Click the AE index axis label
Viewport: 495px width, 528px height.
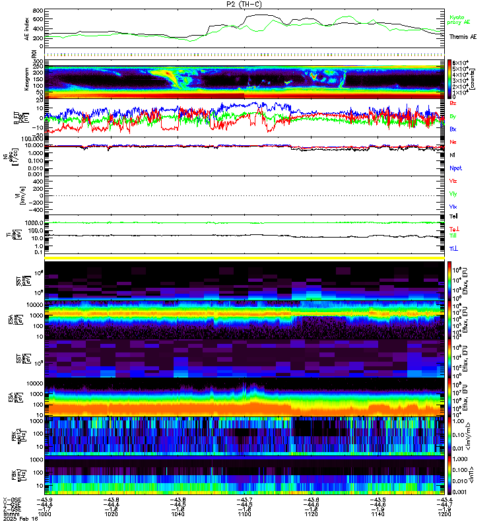point(26,29)
